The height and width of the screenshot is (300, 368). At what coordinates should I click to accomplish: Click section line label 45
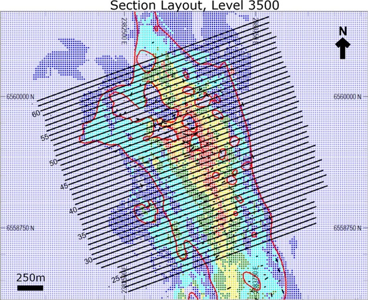(x=63, y=186)
